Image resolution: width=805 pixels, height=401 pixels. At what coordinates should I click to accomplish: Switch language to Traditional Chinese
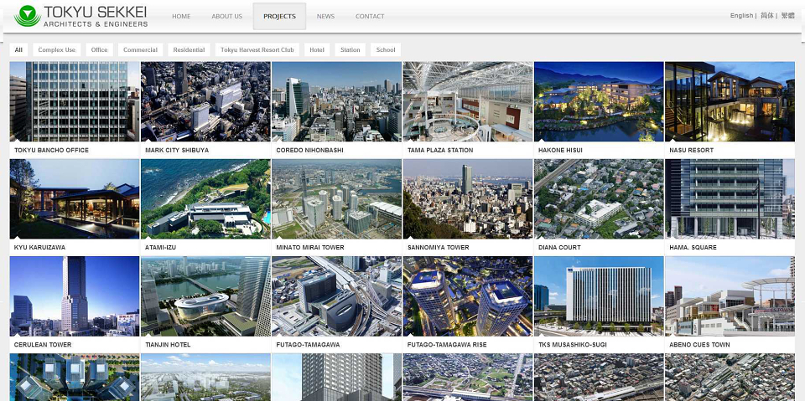point(787,15)
